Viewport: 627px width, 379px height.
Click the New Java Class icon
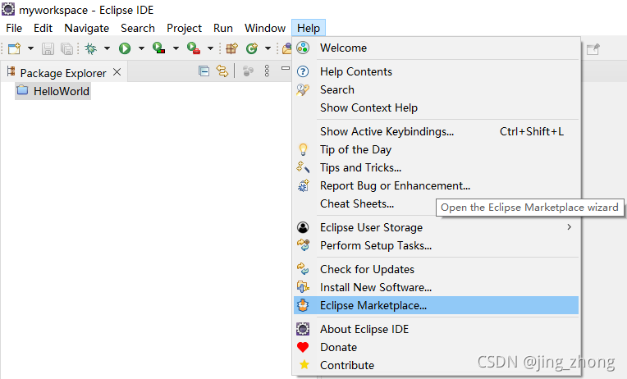pyautogui.click(x=251, y=48)
